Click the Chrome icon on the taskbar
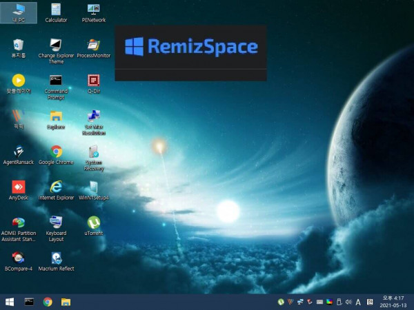Screen dimensions: 414x310 (48, 302)
